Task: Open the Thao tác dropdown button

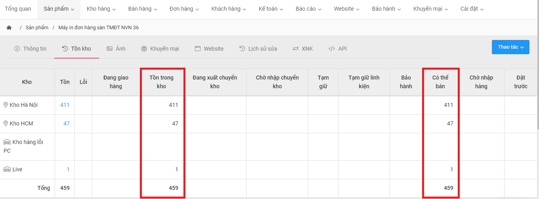Action: (510, 47)
